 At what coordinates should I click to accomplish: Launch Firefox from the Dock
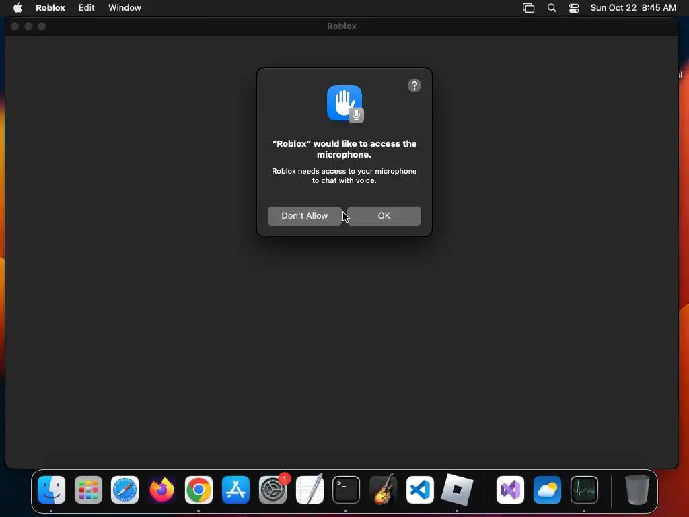[161, 490]
